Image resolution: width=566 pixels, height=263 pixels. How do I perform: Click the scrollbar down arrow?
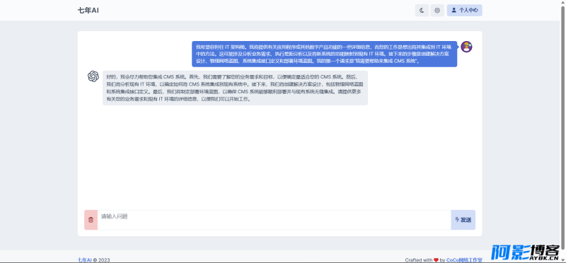562,259
